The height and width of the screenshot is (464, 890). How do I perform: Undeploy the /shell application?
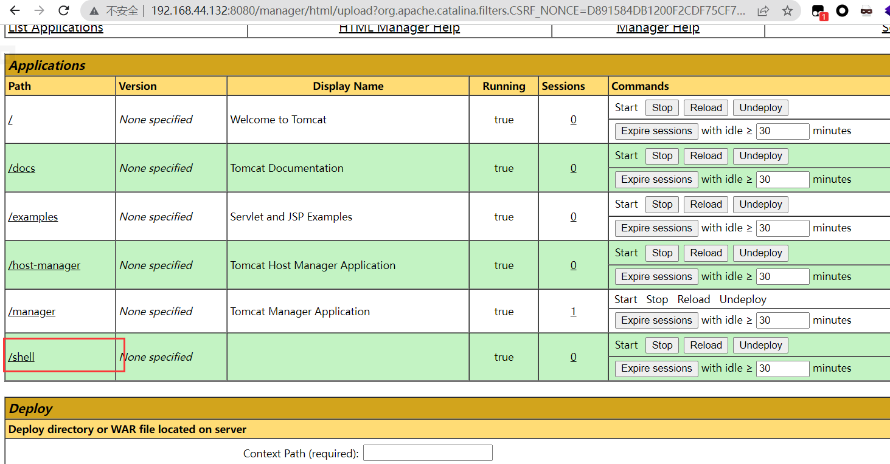click(x=760, y=345)
